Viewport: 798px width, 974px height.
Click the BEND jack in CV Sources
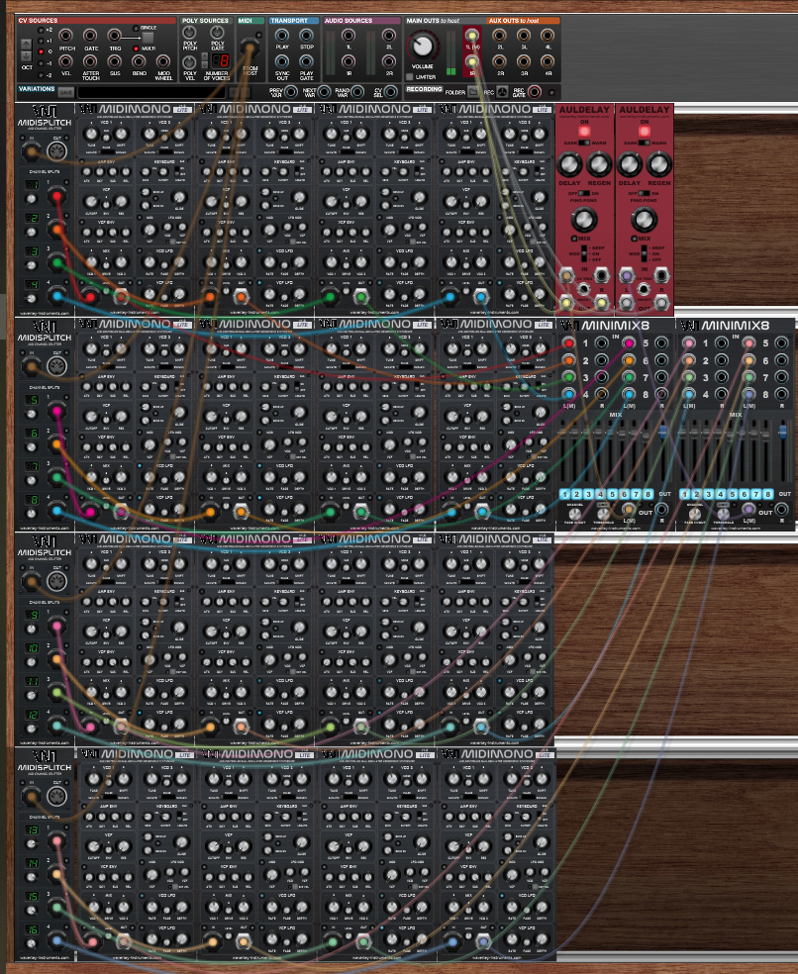[x=139, y=61]
